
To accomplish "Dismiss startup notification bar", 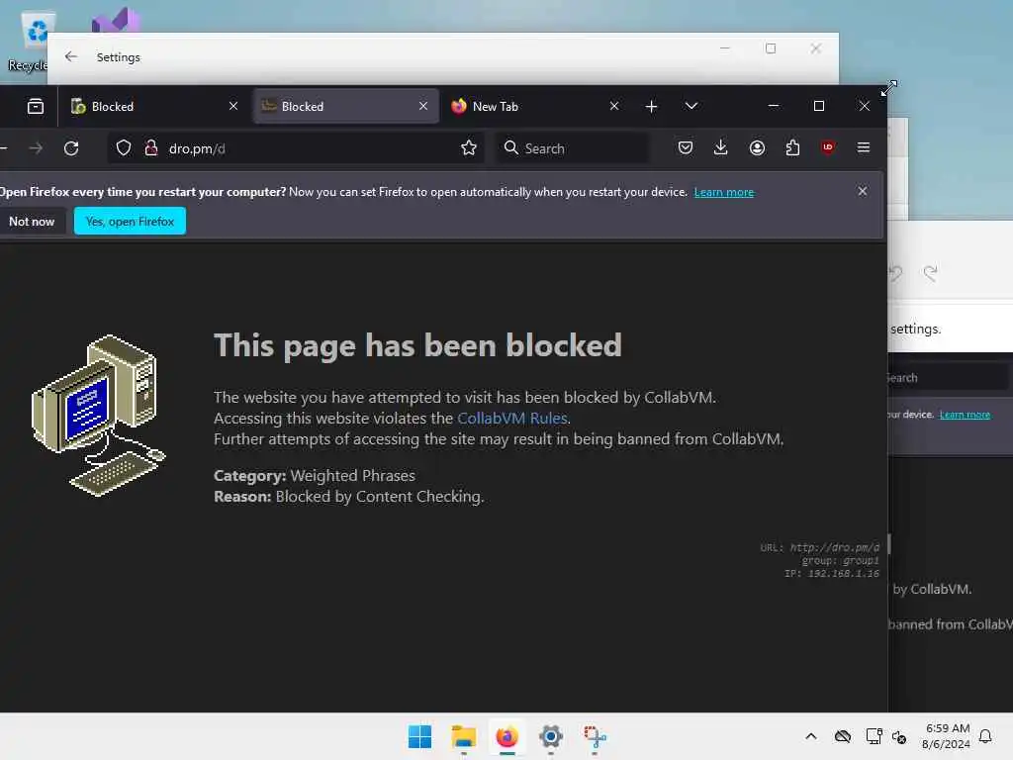I will 863,191.
